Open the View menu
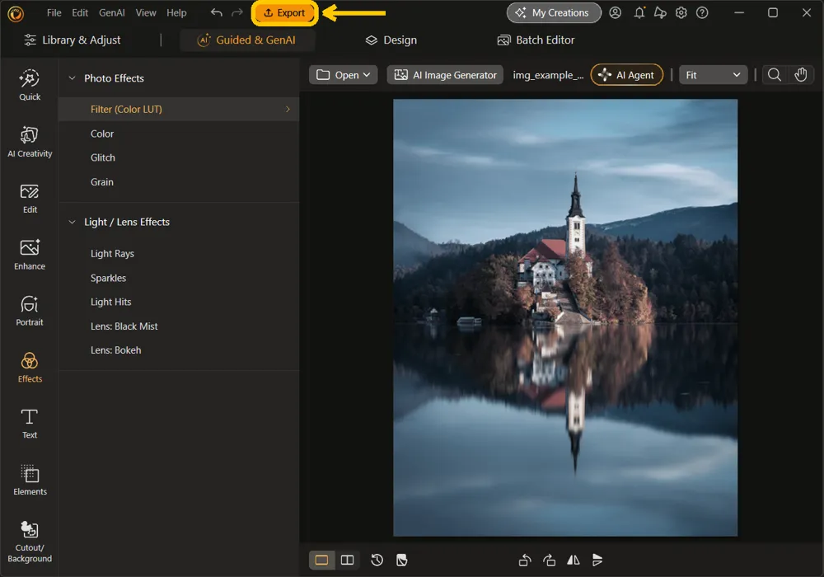 [146, 12]
